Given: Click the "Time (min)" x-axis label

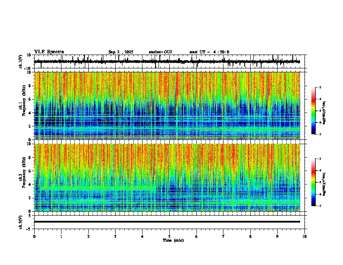Looking at the screenshot, I should (x=173, y=240).
